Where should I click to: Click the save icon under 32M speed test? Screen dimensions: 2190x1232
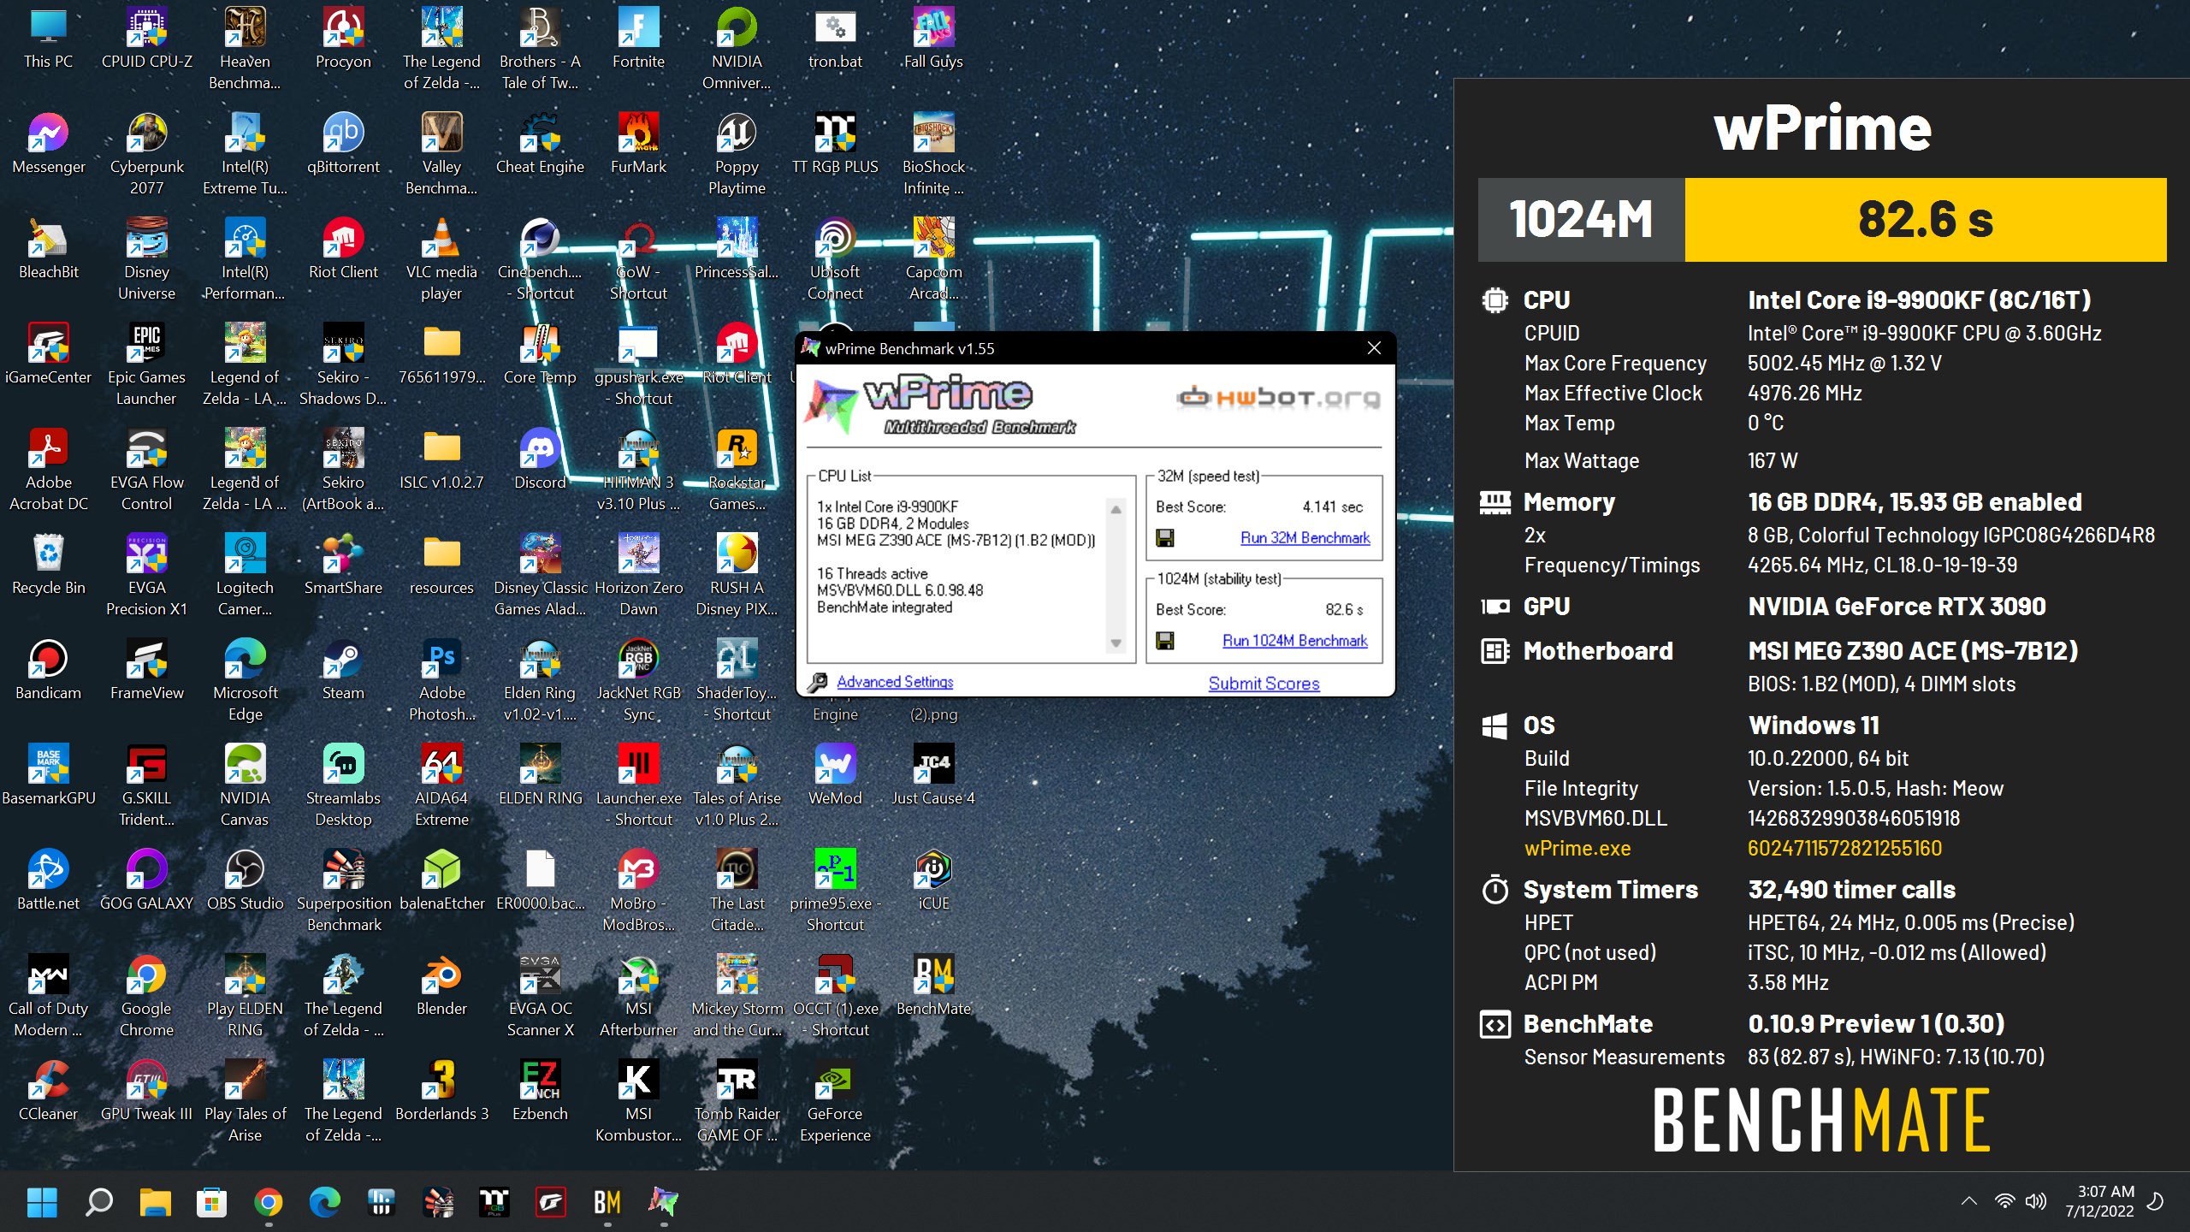click(x=1164, y=538)
